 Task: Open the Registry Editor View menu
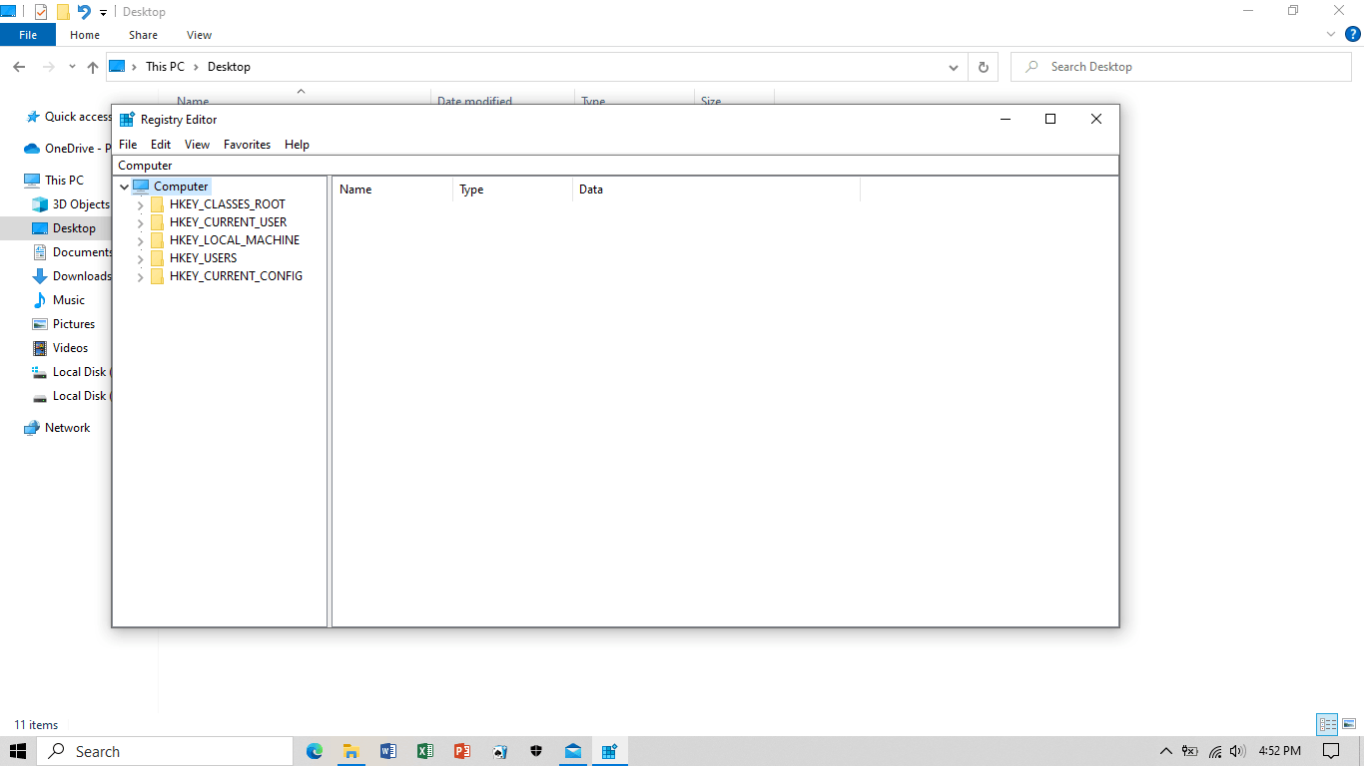coord(197,145)
